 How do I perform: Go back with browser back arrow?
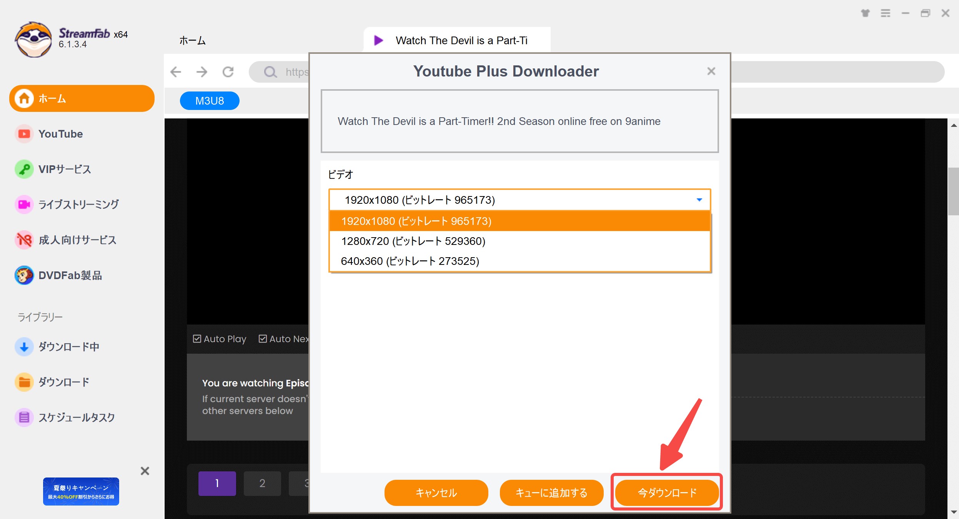click(x=176, y=72)
